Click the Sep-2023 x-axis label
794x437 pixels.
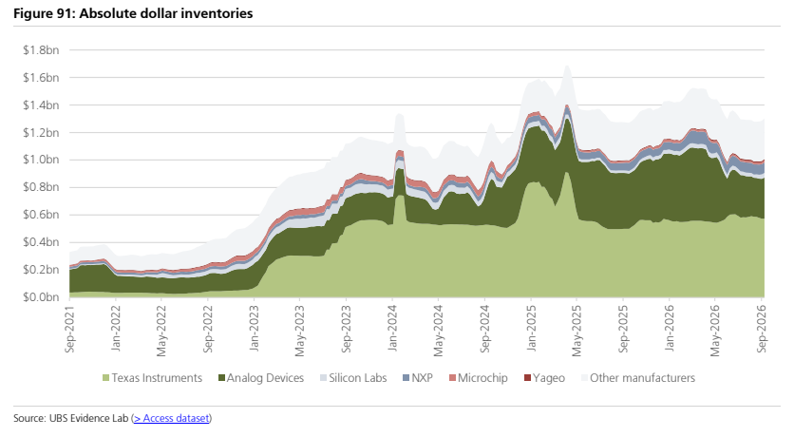(347, 329)
